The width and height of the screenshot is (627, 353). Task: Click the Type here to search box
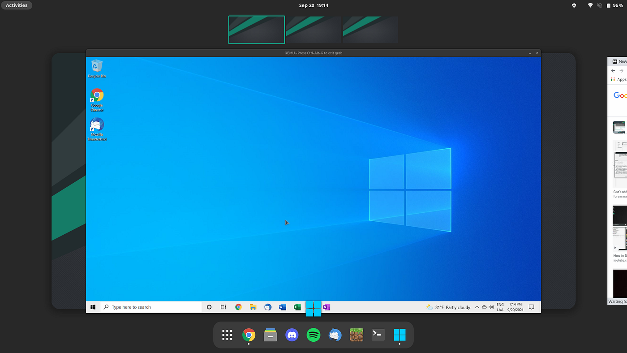pyautogui.click(x=151, y=307)
